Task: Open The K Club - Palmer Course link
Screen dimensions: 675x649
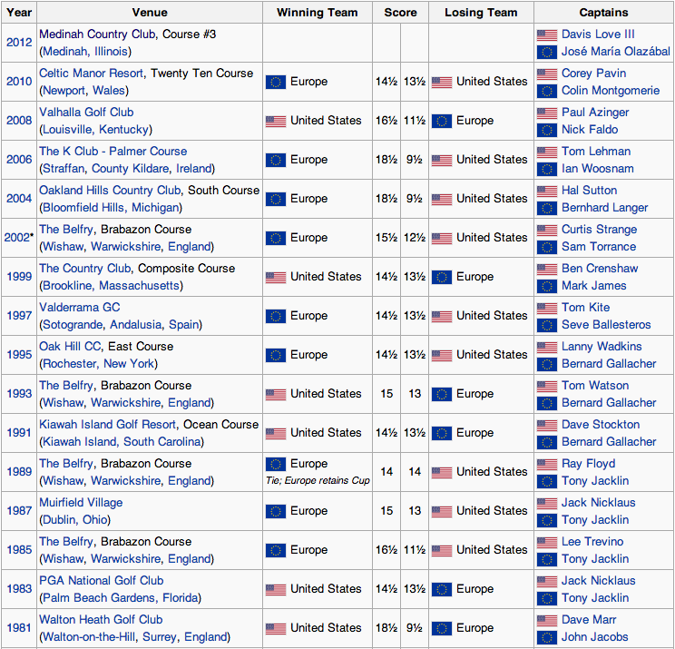Action: coord(113,152)
